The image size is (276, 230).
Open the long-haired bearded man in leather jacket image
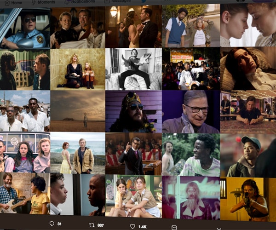(191, 198)
